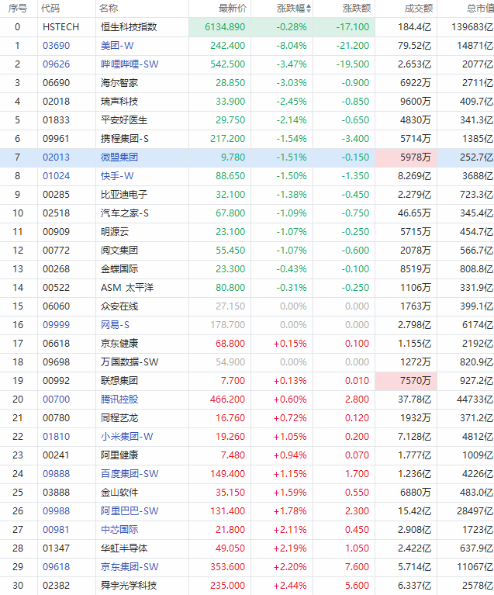The height and width of the screenshot is (595, 494).
Task: Sort by the 成交额 column header
Action: coord(419,9)
